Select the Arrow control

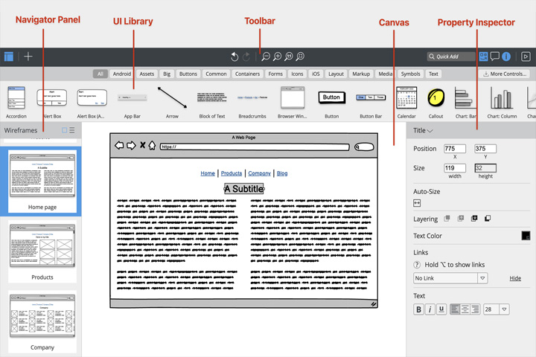(172, 102)
